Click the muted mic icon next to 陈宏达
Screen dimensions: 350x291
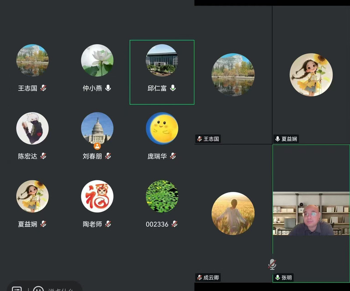[x=43, y=156]
